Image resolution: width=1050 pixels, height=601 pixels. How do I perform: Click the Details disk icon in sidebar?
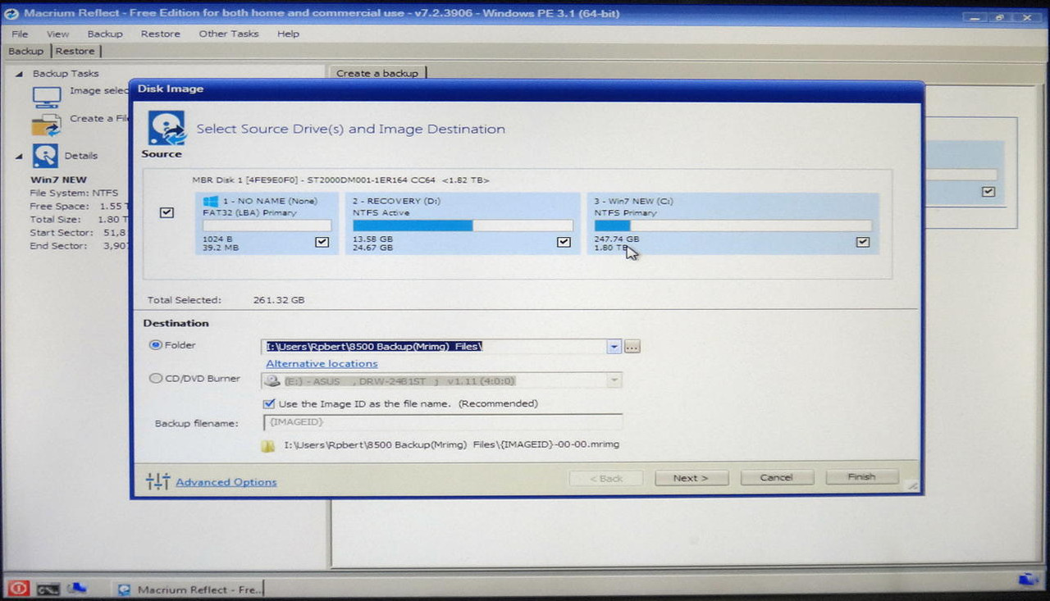[x=45, y=156]
